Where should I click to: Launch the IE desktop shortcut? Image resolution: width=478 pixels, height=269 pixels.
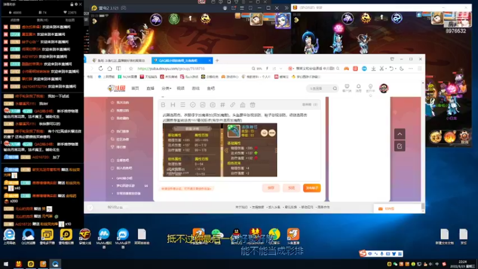point(10,237)
